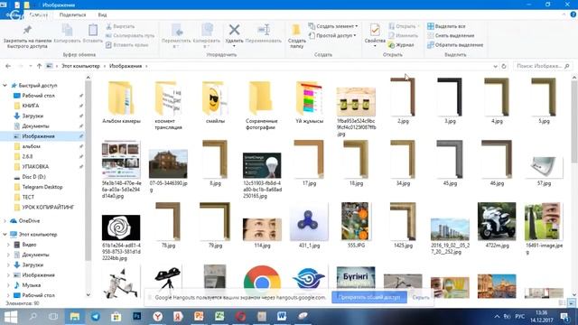578x325 pixels.
Task: Click Hide (Скрыть) link in Hangouts bar
Action: point(421,297)
